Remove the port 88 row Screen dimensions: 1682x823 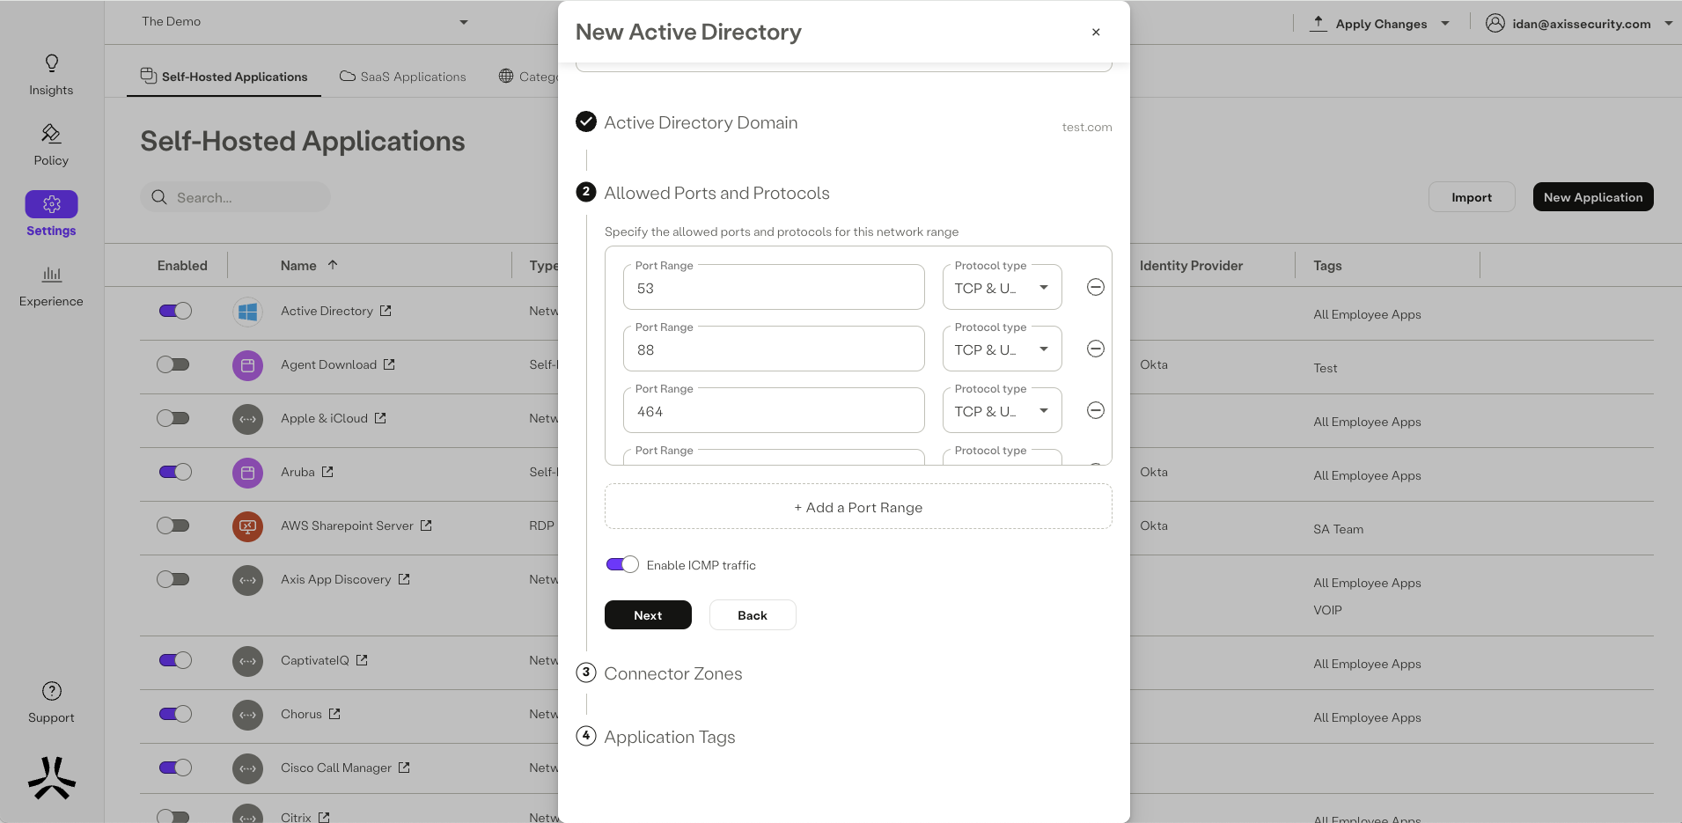pyautogui.click(x=1096, y=349)
